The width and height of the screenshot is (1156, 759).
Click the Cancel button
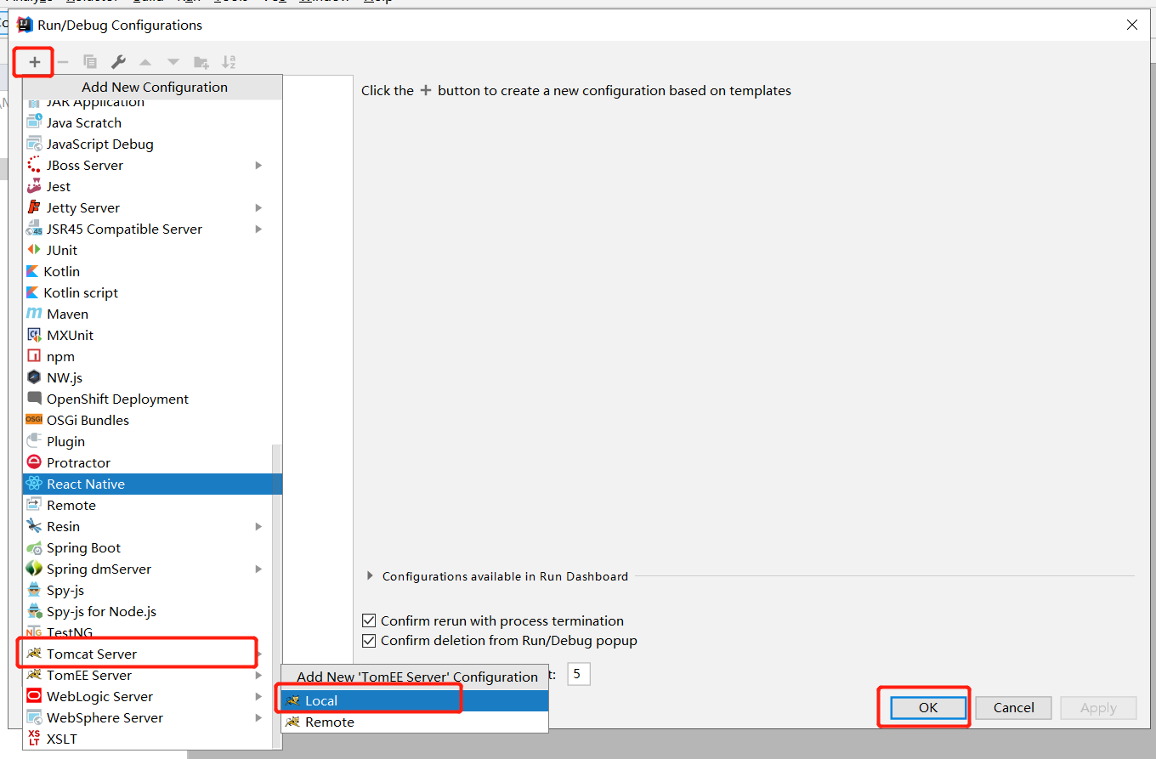tap(1013, 707)
